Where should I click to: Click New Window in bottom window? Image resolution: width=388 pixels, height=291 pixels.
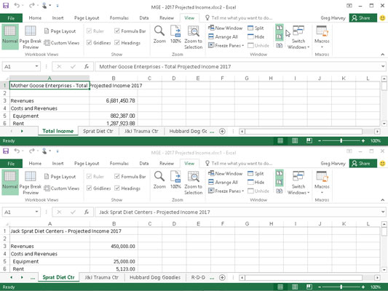click(x=225, y=174)
